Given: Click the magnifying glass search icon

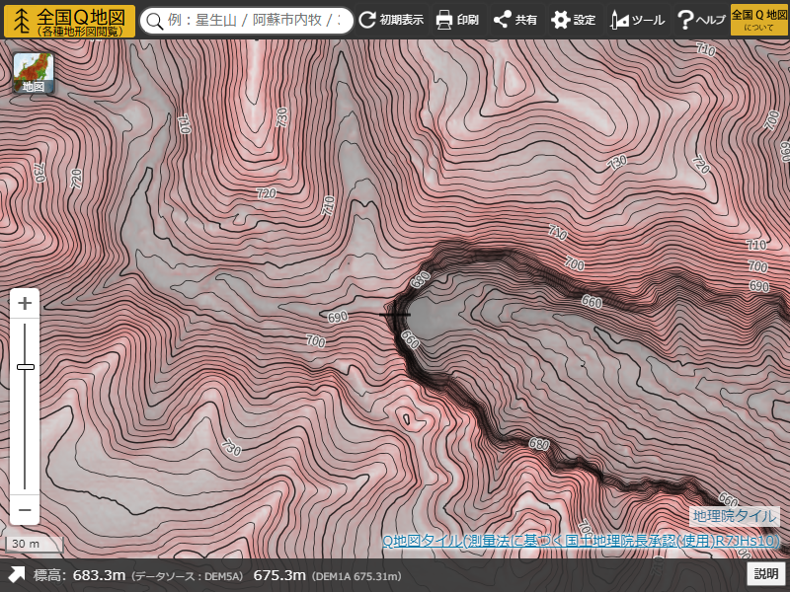Looking at the screenshot, I should pyautogui.click(x=155, y=21).
